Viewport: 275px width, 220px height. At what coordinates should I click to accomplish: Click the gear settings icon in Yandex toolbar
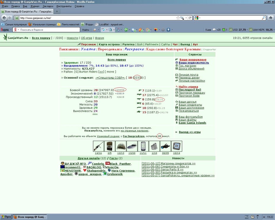tap(163, 30)
